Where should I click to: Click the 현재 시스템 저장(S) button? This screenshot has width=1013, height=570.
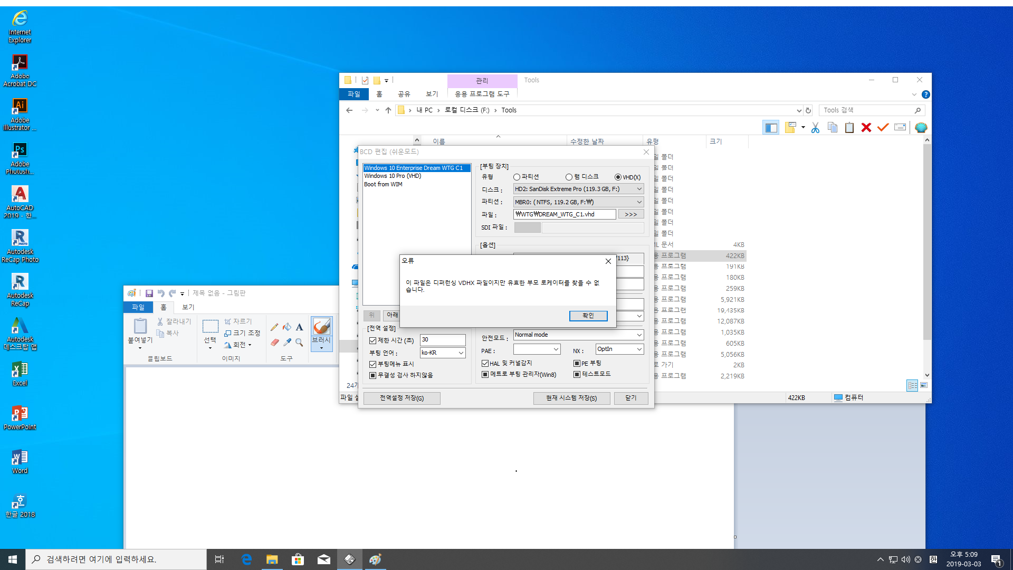point(571,398)
